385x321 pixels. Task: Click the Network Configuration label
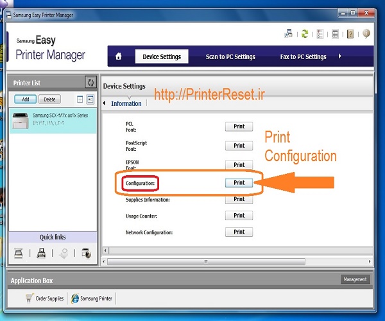[149, 232]
